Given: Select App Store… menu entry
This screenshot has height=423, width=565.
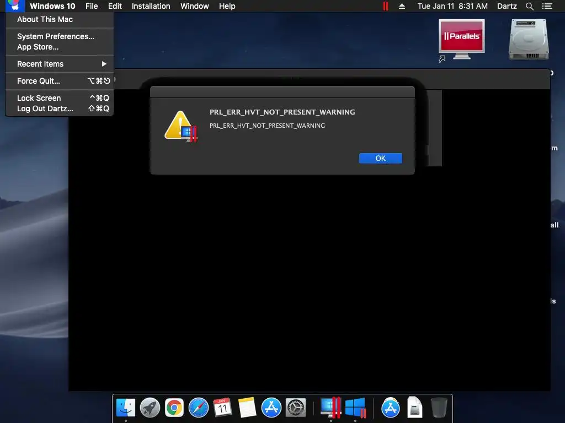Looking at the screenshot, I should [38, 47].
